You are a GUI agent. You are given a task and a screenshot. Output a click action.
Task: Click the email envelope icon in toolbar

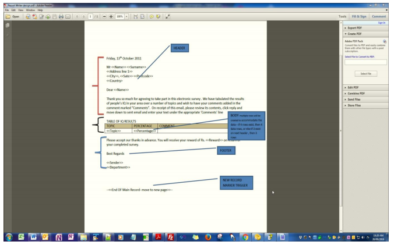[68, 17]
